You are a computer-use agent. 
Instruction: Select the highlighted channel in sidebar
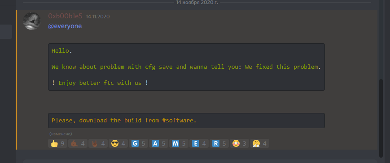[x=6, y=32]
